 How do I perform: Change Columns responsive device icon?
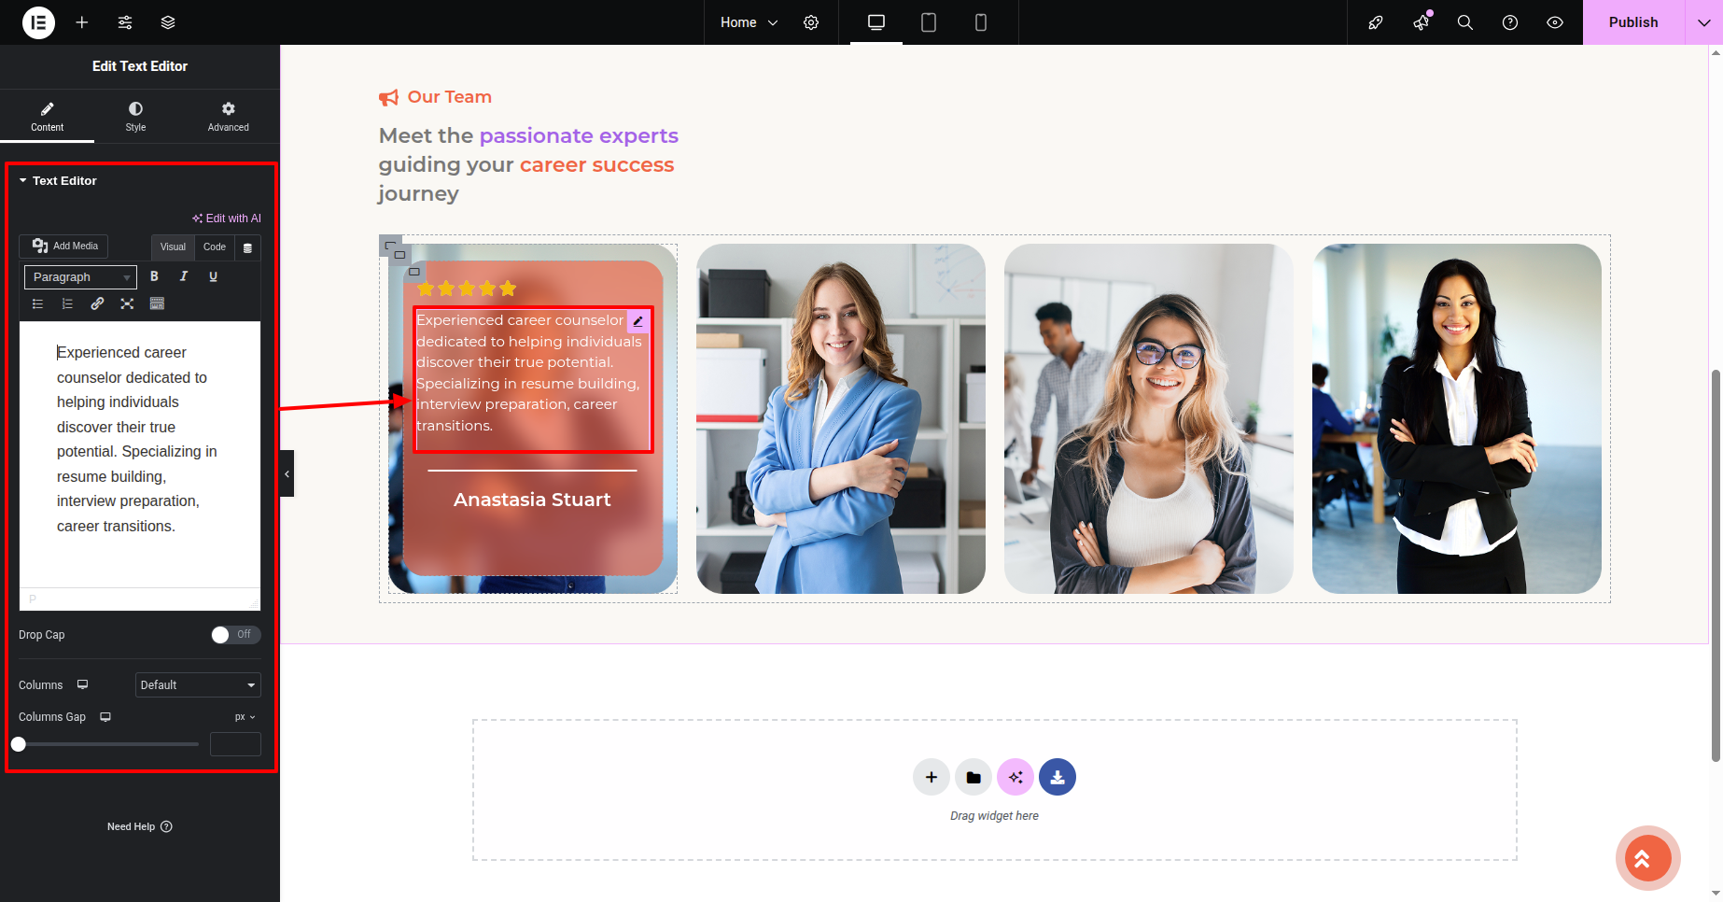click(83, 684)
